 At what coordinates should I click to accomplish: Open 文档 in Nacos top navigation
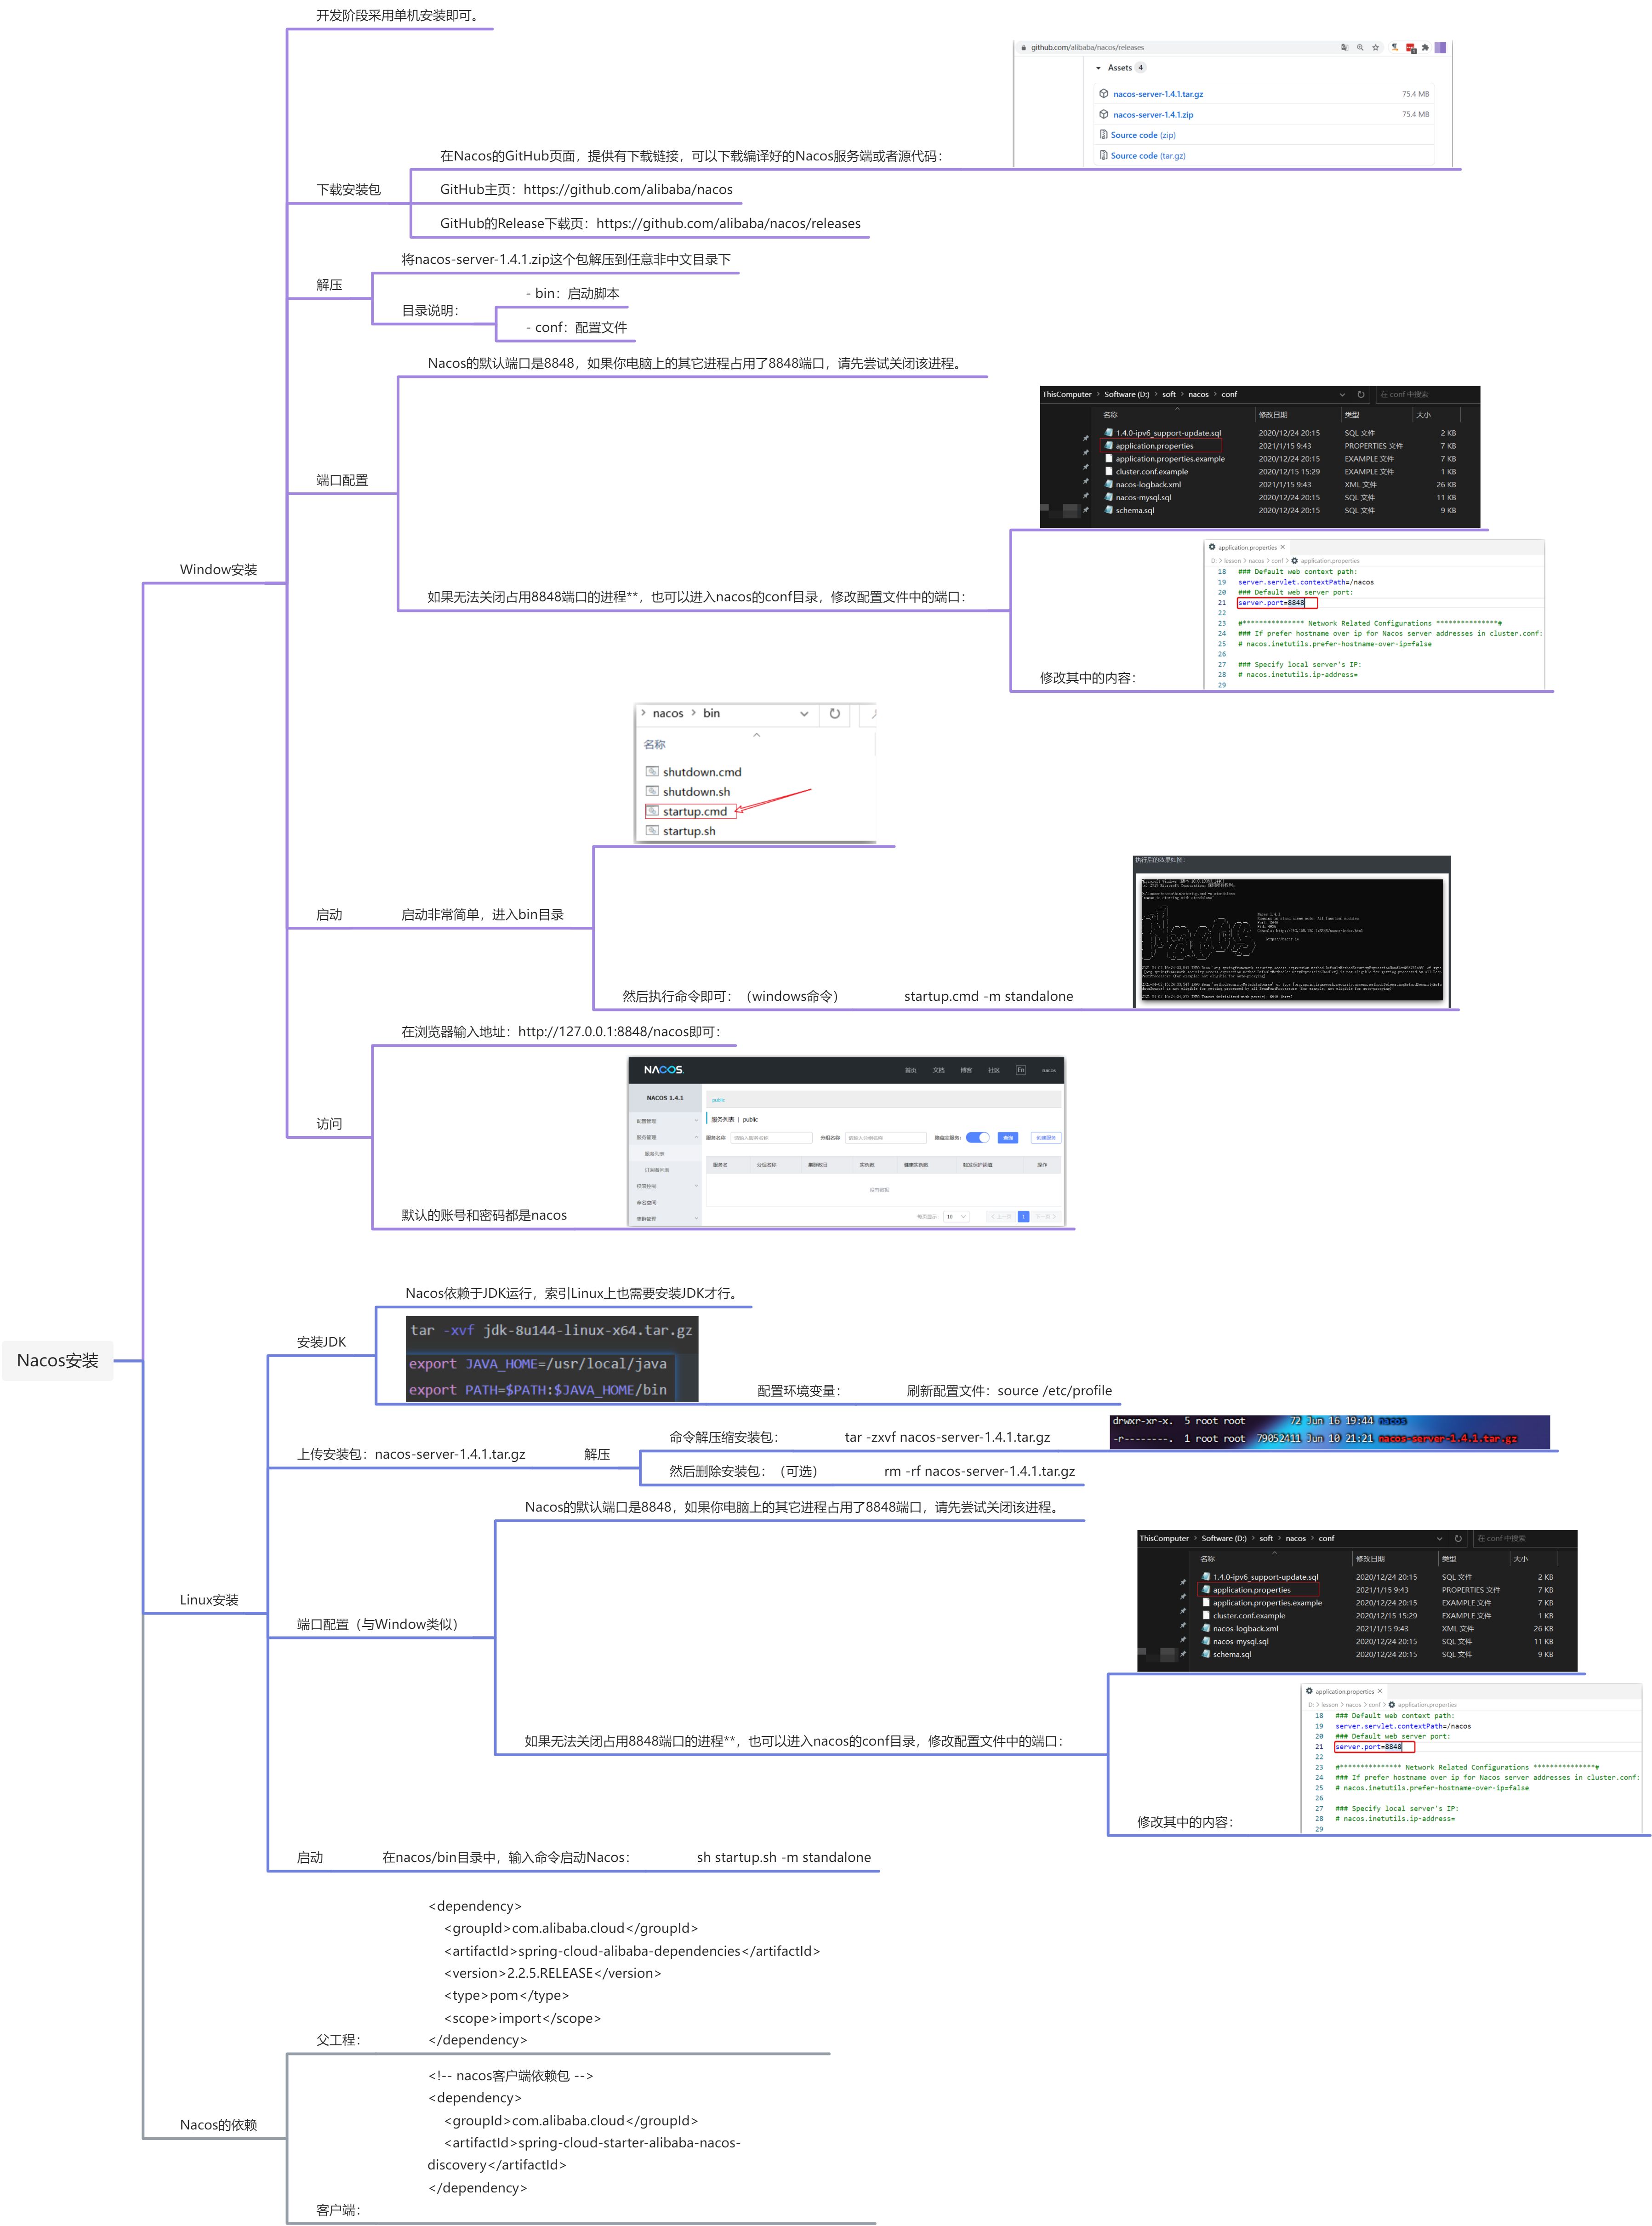[x=938, y=1070]
